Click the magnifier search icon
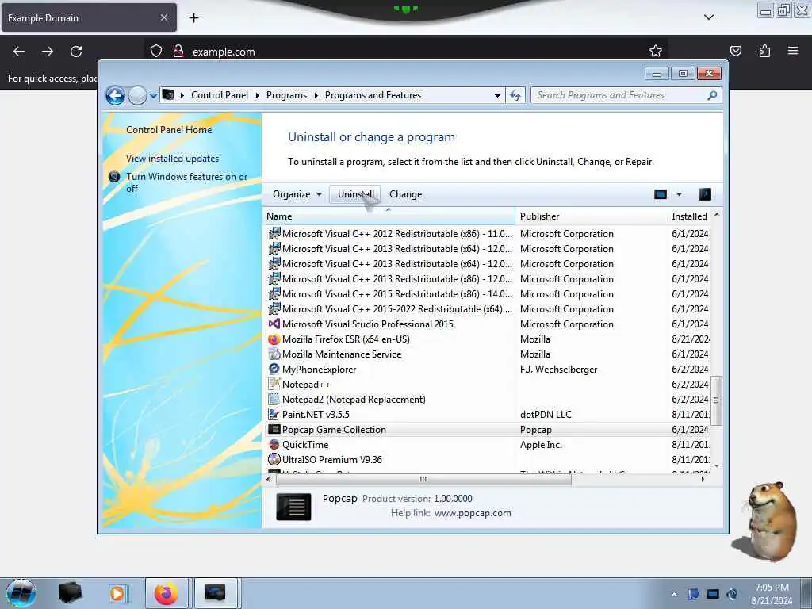Screen dimensions: 812x609 713,95
